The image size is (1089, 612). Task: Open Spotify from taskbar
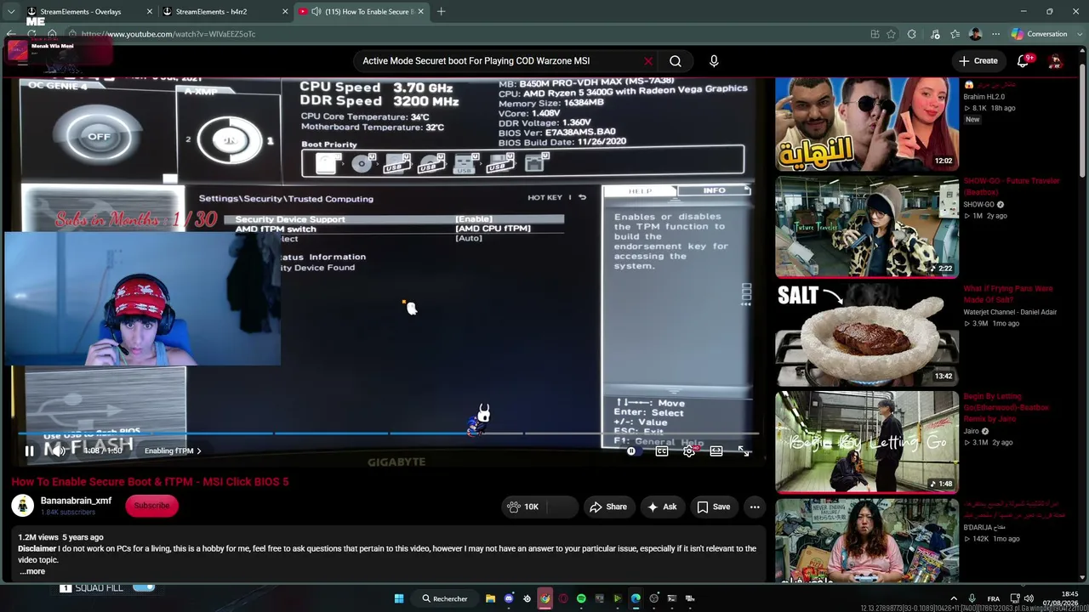[x=581, y=598]
